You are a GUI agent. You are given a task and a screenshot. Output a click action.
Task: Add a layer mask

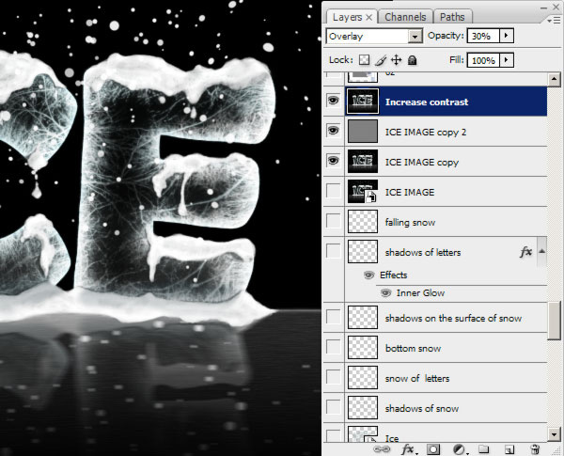click(x=434, y=449)
